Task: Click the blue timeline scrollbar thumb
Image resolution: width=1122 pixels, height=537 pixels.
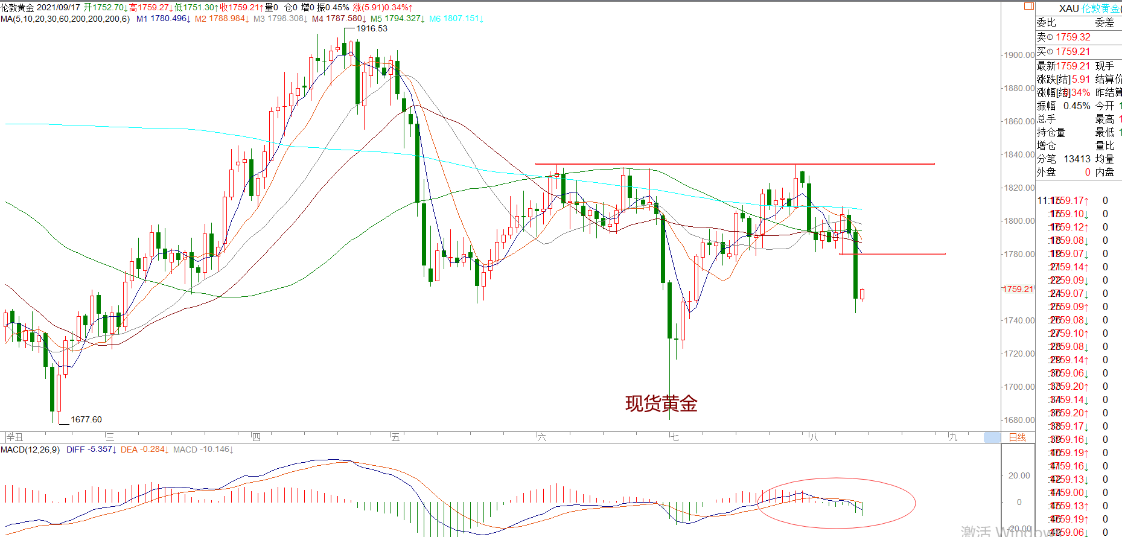Action: click(992, 437)
